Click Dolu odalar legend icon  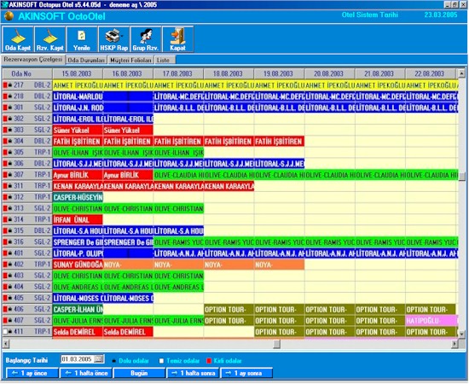(114, 361)
